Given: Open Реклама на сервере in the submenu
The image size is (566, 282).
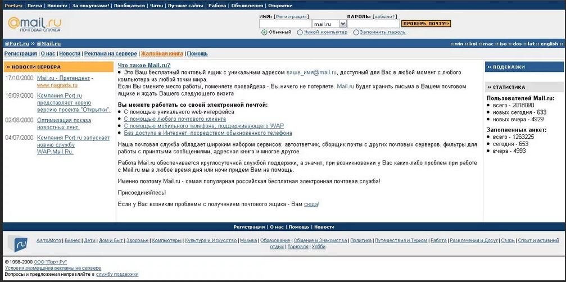Looking at the screenshot, I should tap(111, 54).
